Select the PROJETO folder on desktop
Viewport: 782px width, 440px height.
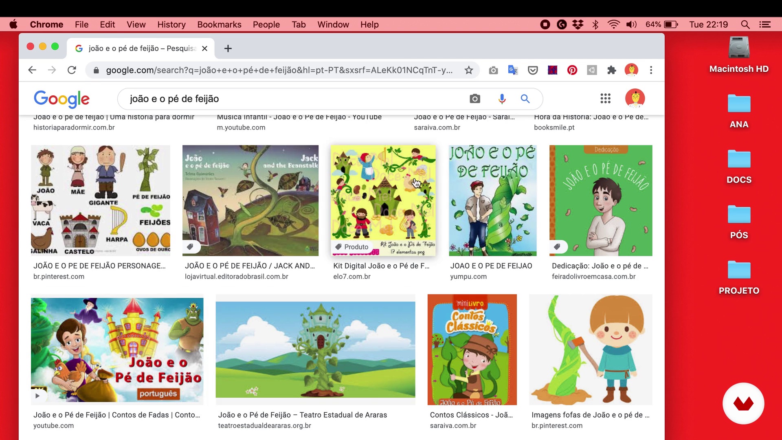(739, 270)
